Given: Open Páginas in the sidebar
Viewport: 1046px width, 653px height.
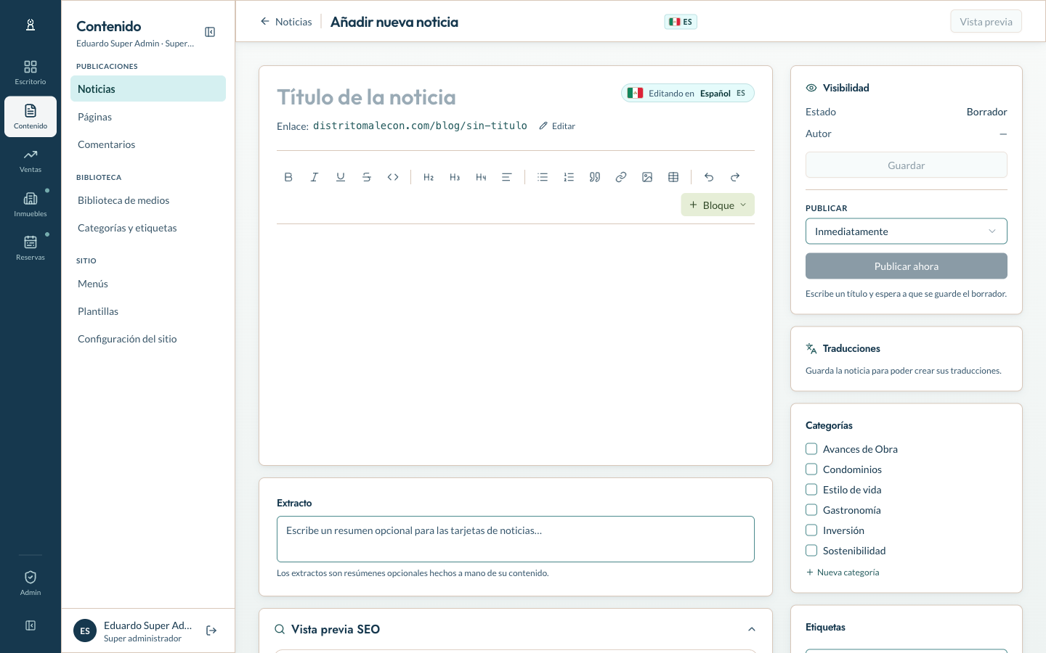Looking at the screenshot, I should pyautogui.click(x=148, y=117).
